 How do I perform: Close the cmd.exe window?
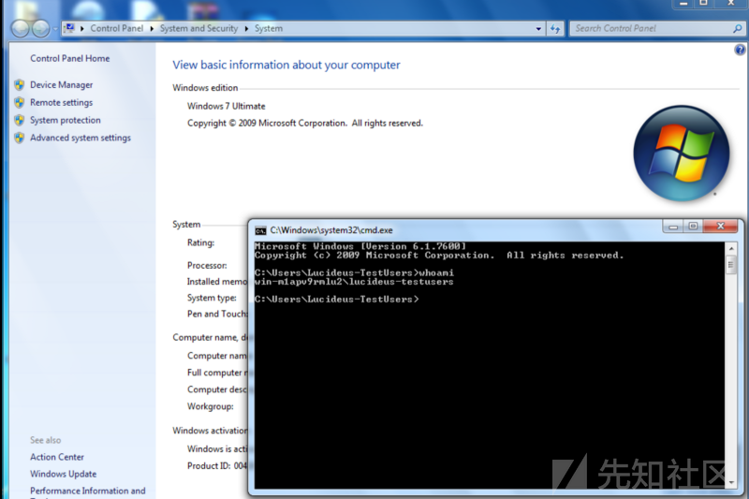[x=721, y=227]
